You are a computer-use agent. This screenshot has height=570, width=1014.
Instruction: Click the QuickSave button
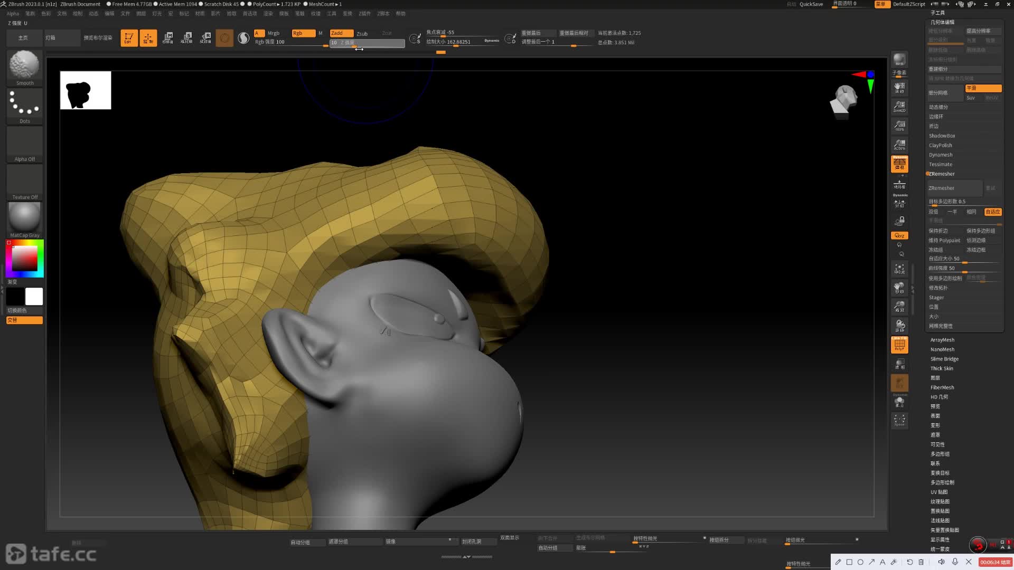pos(811,4)
